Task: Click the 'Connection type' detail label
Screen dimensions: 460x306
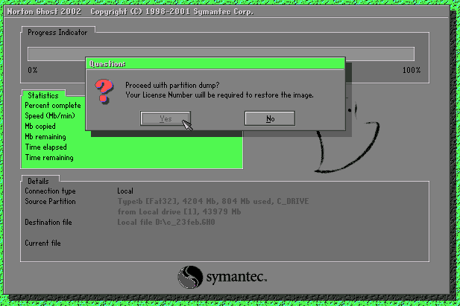Action: click(50, 191)
